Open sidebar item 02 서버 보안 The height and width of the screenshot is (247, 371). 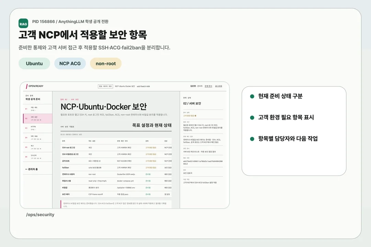point(38,118)
